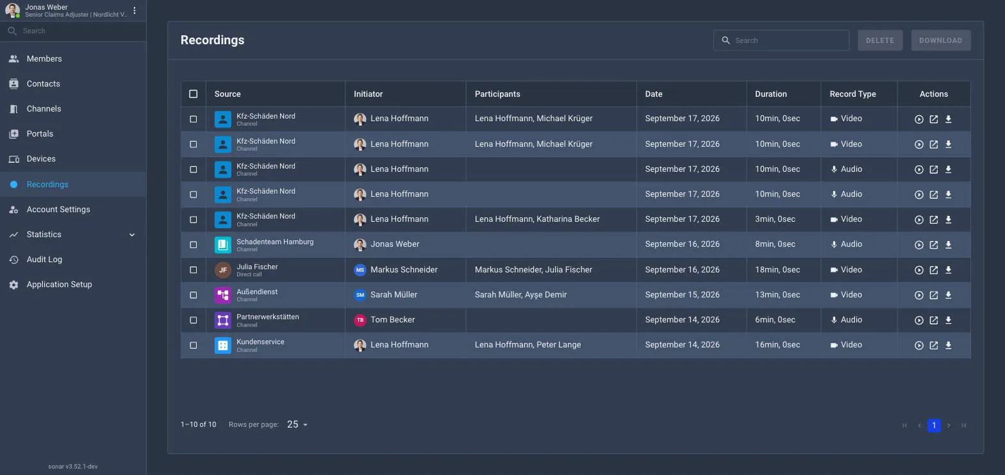Go to Members in the sidebar
This screenshot has width=1005, height=475.
click(73, 58)
